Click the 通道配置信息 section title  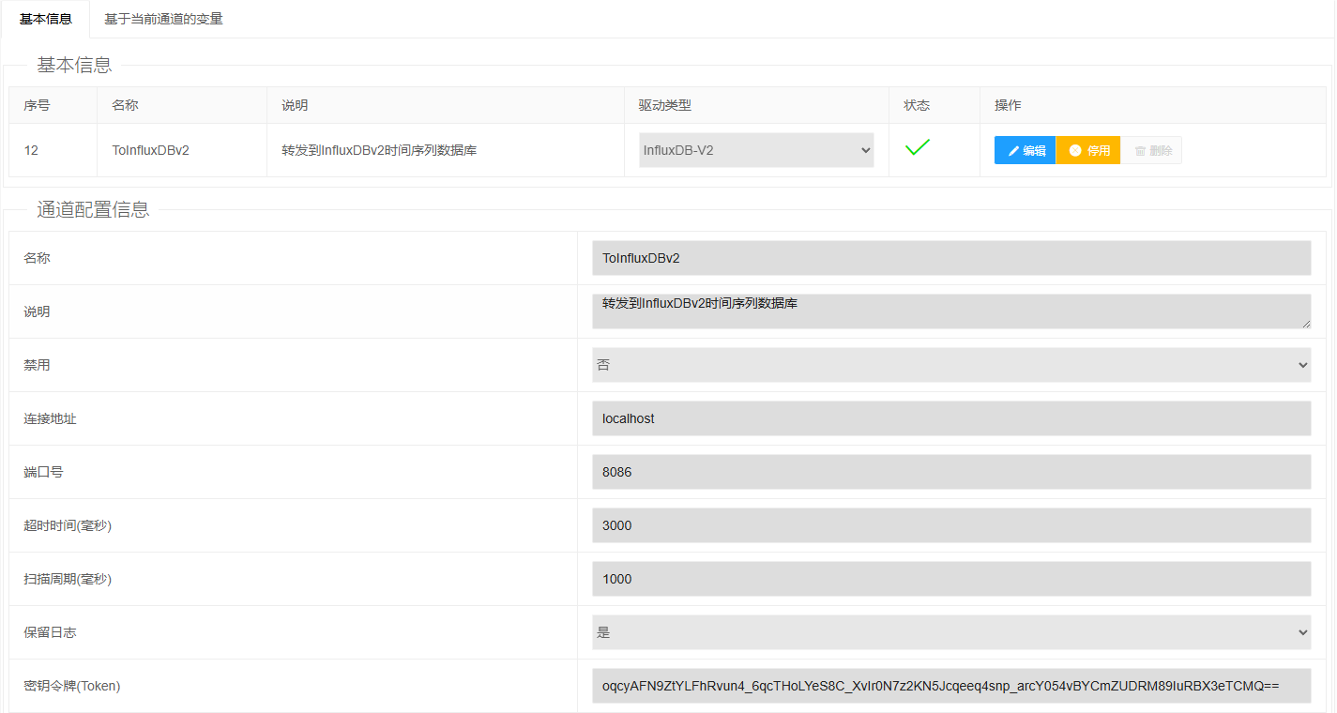[93, 210]
